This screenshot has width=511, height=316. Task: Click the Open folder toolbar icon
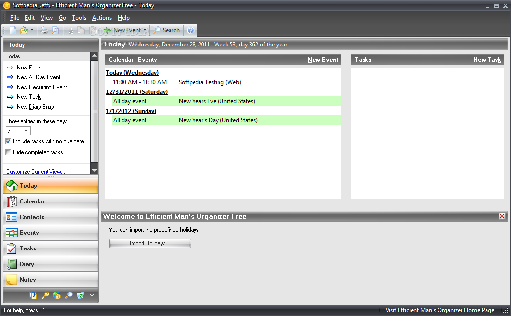[x=24, y=30]
